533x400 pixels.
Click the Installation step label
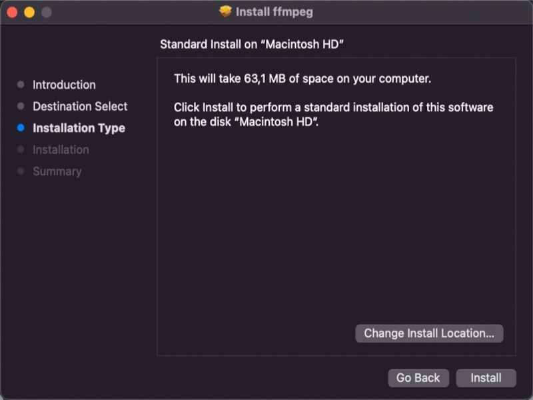pyautogui.click(x=61, y=149)
